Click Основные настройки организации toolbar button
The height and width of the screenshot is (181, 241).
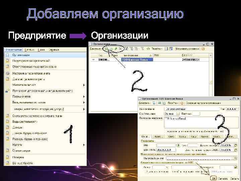click(204, 103)
